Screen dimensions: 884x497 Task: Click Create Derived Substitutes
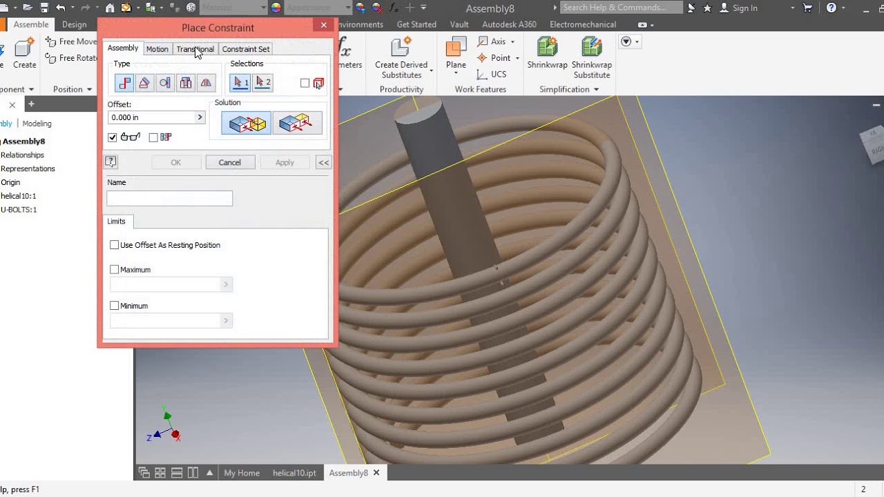pos(401,58)
